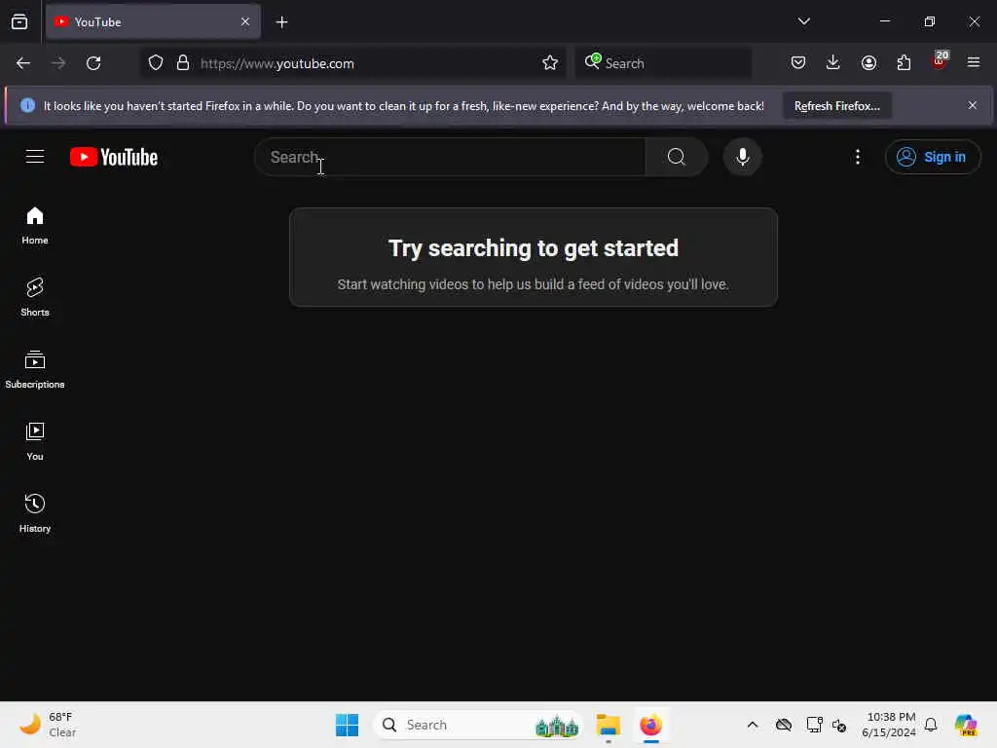
Task: Expand the List all tabs dropdown arrow
Action: coord(803,21)
